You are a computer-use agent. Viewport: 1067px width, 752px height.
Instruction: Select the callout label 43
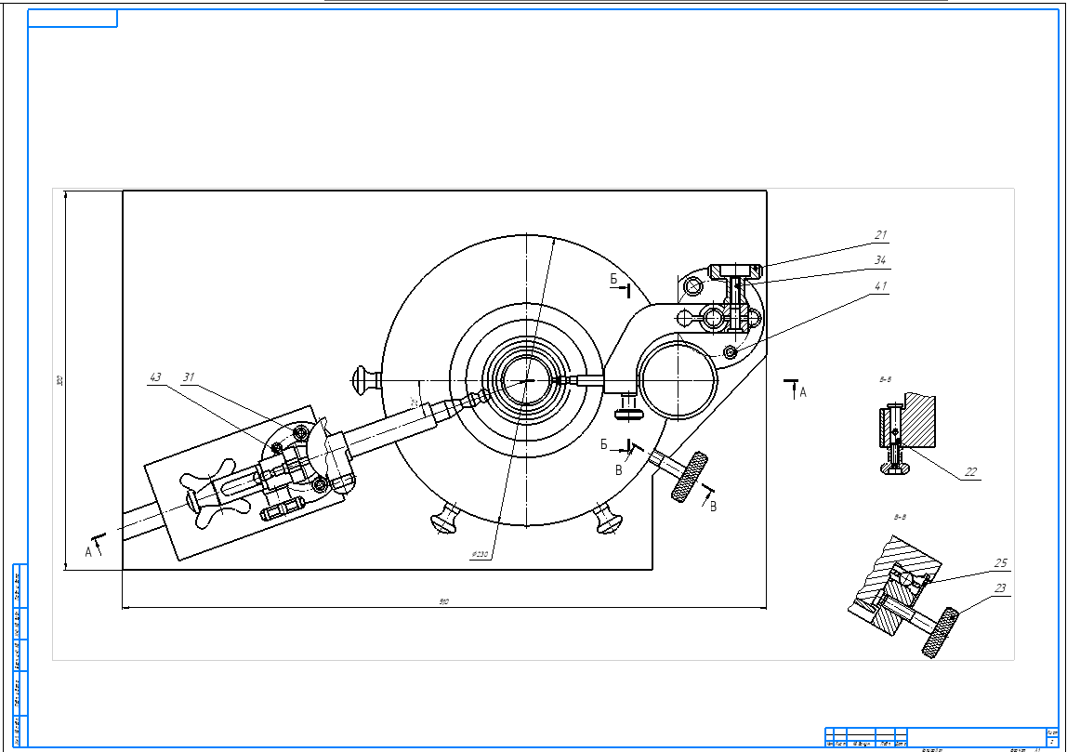(155, 376)
